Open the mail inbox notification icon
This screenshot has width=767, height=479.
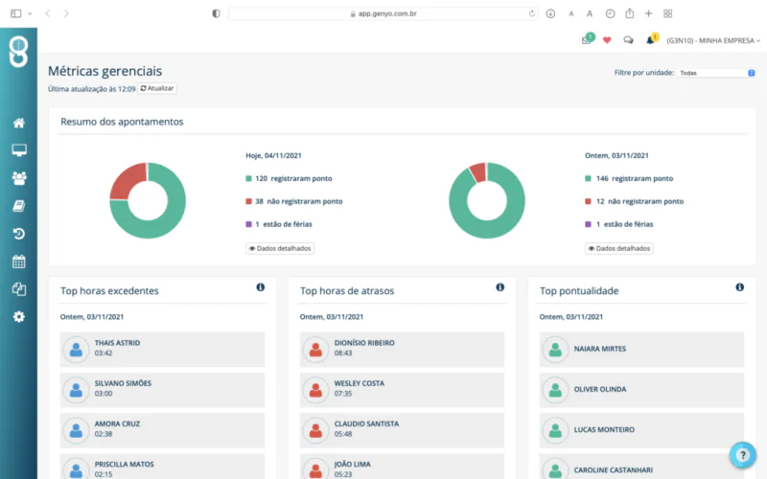588,39
